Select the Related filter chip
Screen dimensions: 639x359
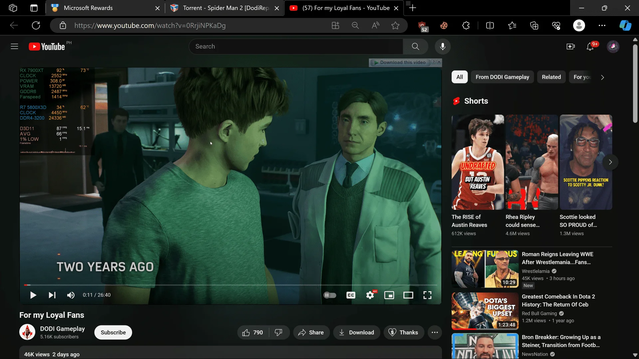551,77
